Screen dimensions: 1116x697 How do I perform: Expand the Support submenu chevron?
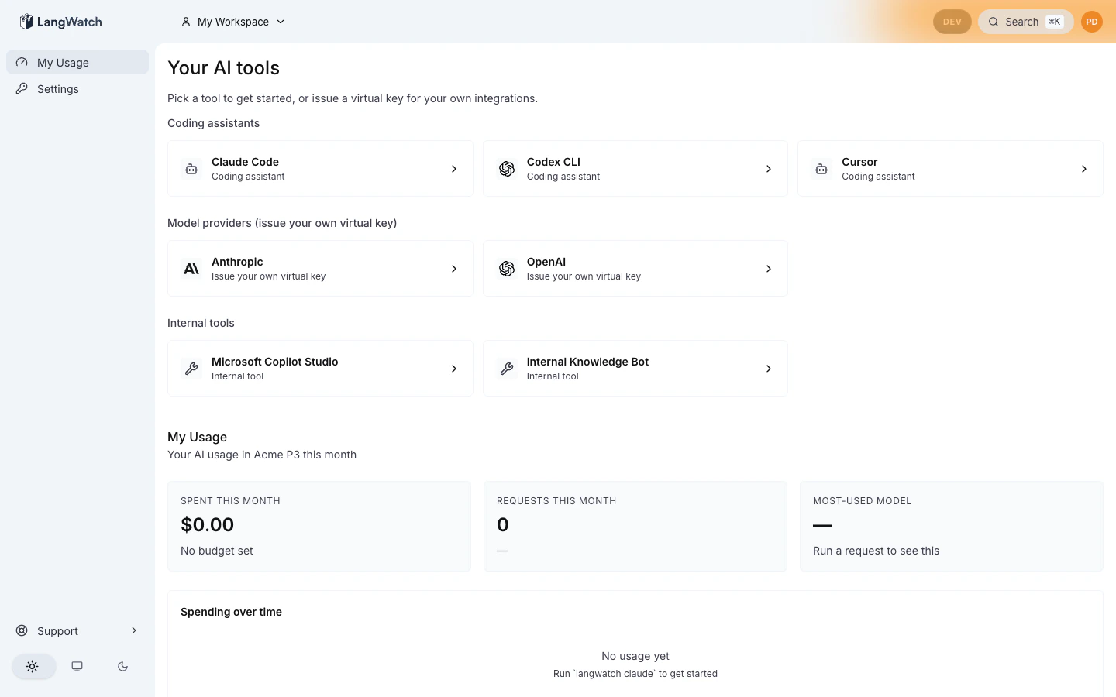[x=134, y=630]
